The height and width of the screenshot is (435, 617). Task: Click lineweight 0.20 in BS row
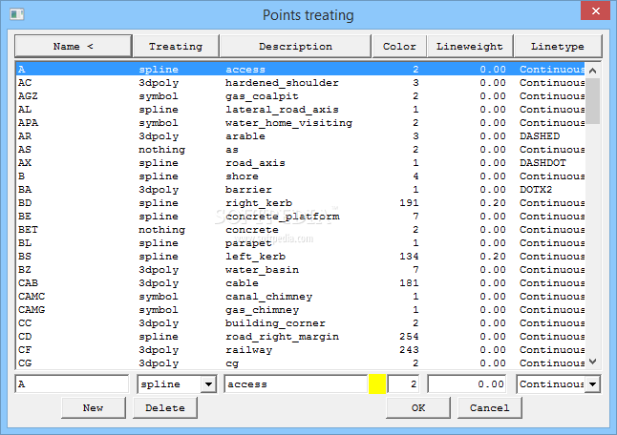pos(493,257)
